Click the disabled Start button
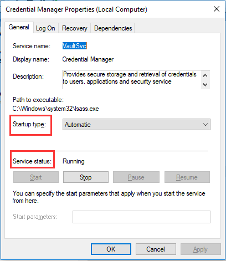This screenshot has height=261, width=226. 36,177
